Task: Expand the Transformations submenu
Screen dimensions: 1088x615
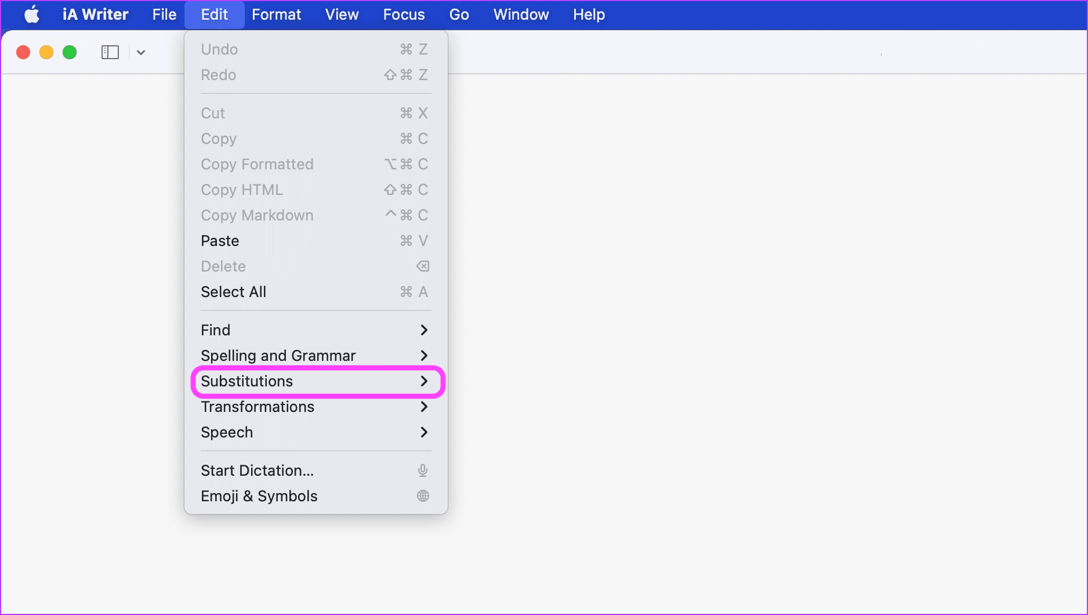Action: 316,407
